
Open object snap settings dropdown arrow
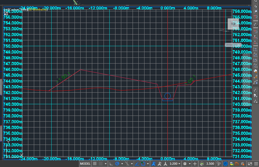(148, 164)
